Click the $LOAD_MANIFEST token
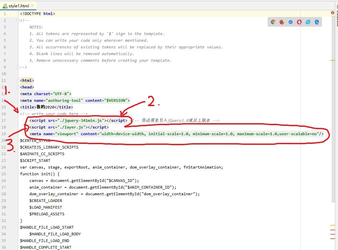The image size is (338, 250). [x=46, y=208]
